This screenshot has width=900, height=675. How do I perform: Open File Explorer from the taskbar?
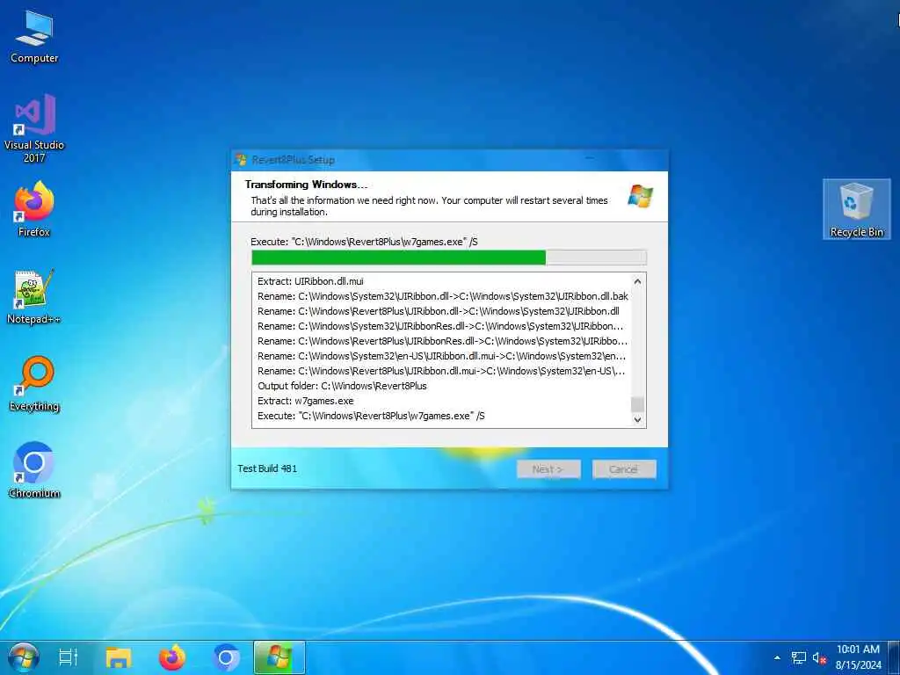(x=119, y=657)
